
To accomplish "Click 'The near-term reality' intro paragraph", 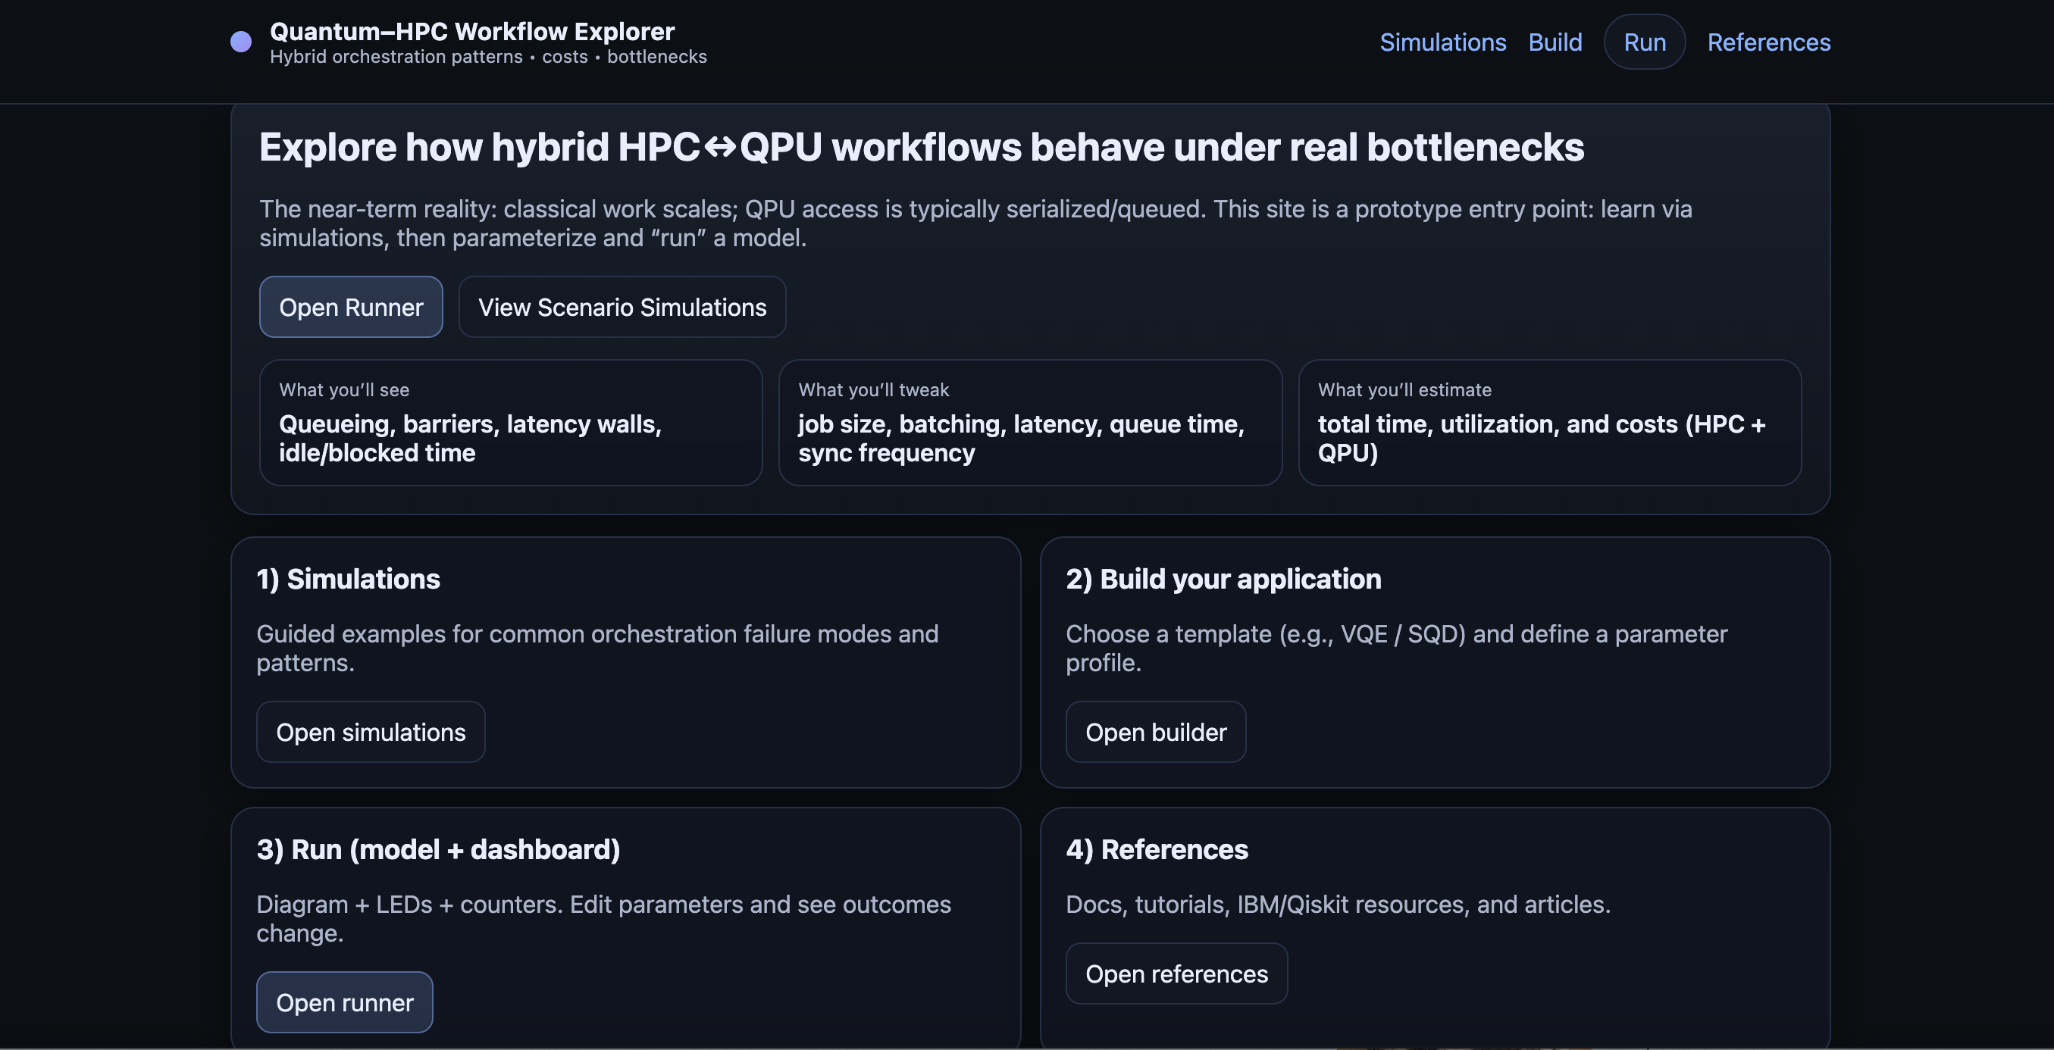I will [x=975, y=223].
